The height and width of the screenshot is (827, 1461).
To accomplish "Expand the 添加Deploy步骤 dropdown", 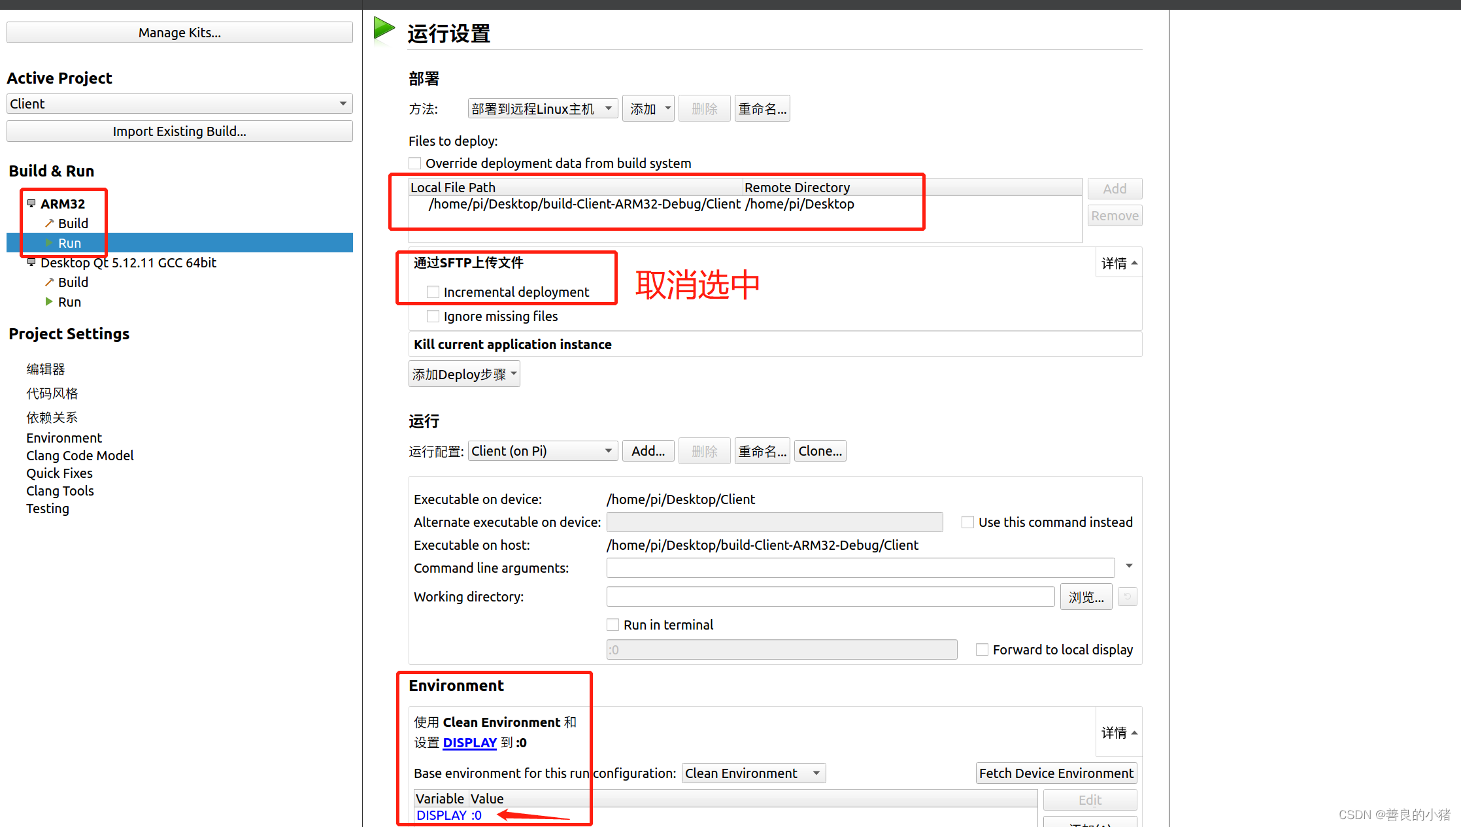I will (463, 375).
